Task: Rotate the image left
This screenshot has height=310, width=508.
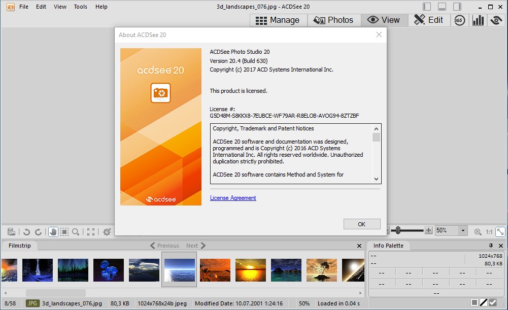Action: [26, 232]
